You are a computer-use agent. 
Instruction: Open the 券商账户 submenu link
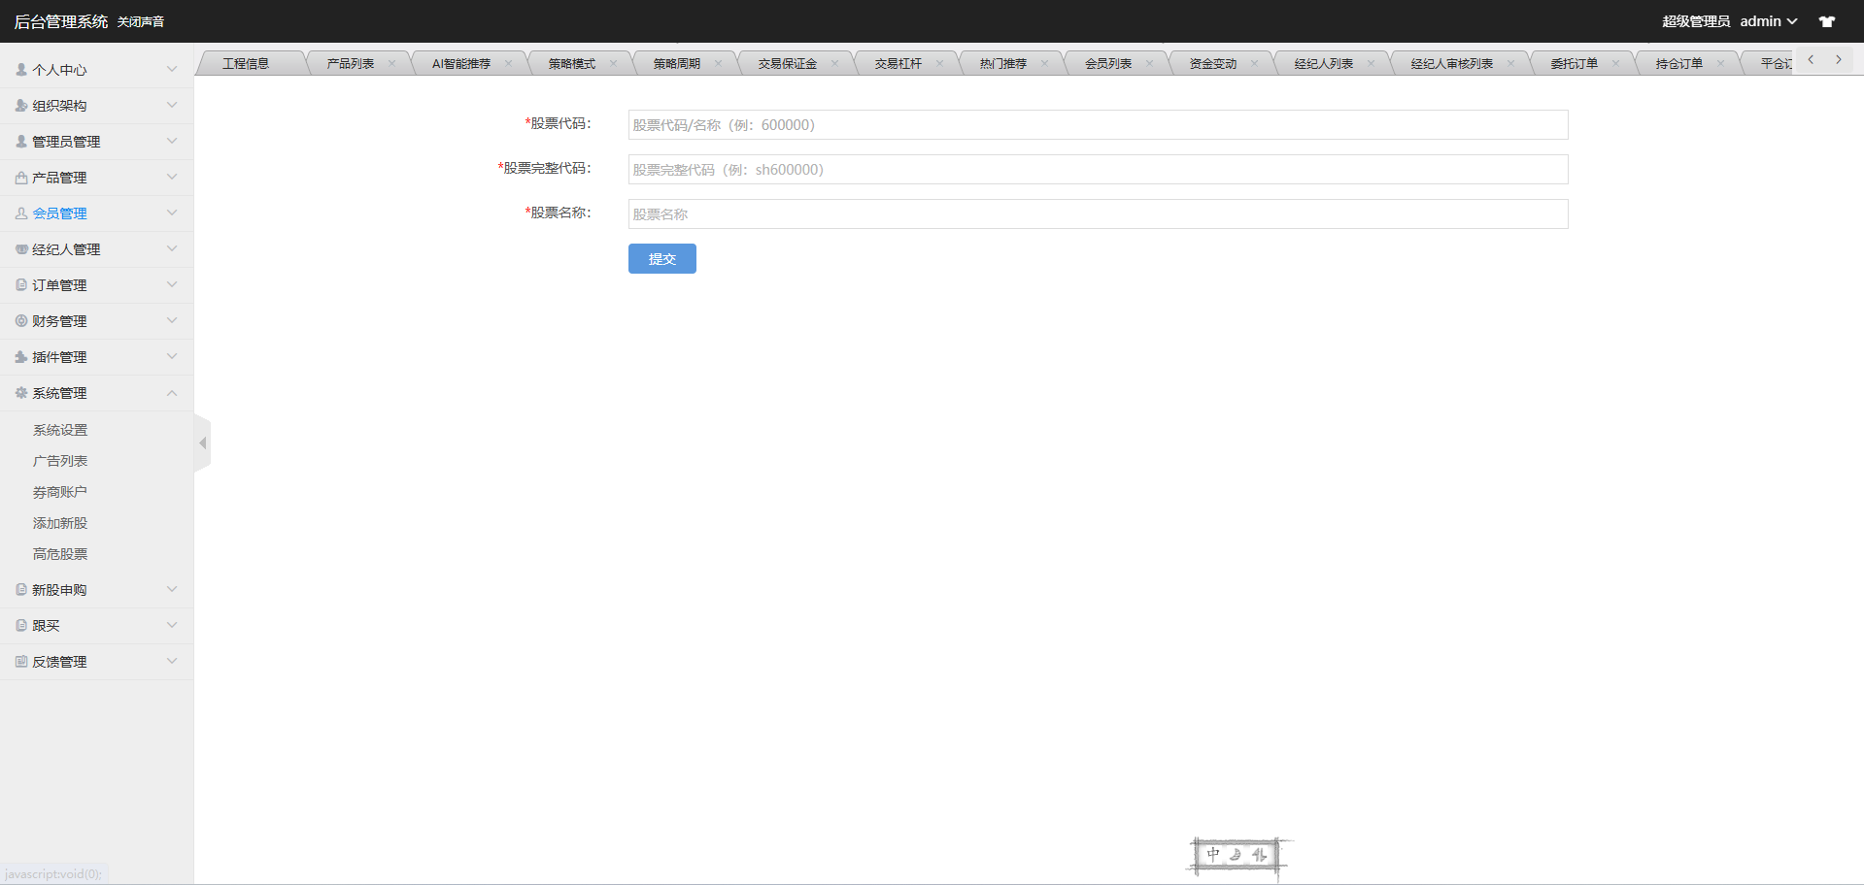pos(60,492)
